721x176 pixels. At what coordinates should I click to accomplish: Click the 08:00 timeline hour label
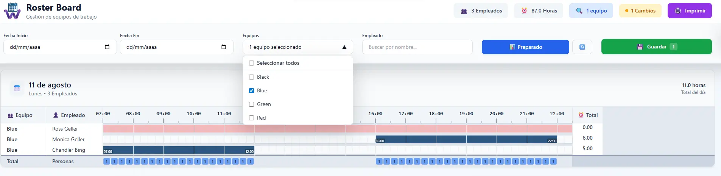pyautogui.click(x=133, y=114)
